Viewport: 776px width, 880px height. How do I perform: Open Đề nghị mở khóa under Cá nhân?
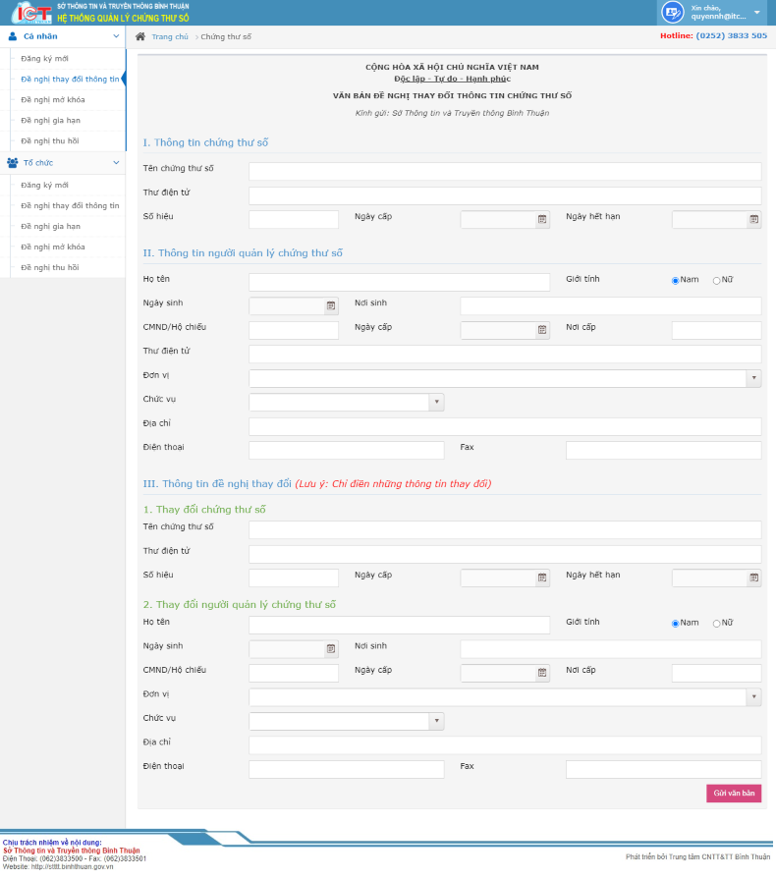click(53, 99)
